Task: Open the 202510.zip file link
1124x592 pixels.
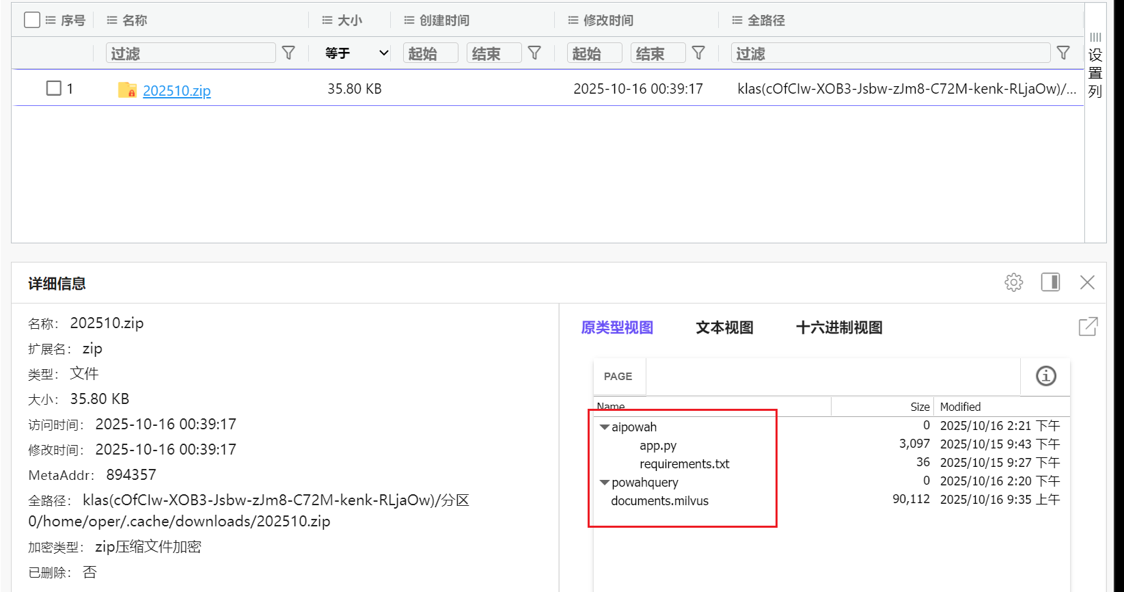Action: (x=176, y=90)
